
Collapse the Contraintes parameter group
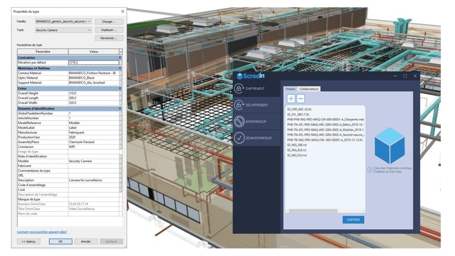click(x=120, y=58)
